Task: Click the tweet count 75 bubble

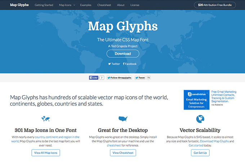Action: click(x=148, y=78)
